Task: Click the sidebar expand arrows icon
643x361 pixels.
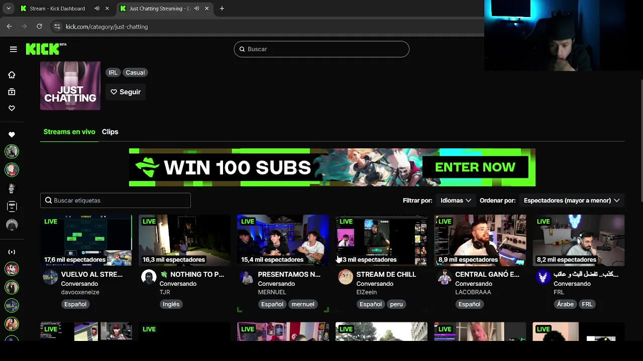Action: (12, 252)
